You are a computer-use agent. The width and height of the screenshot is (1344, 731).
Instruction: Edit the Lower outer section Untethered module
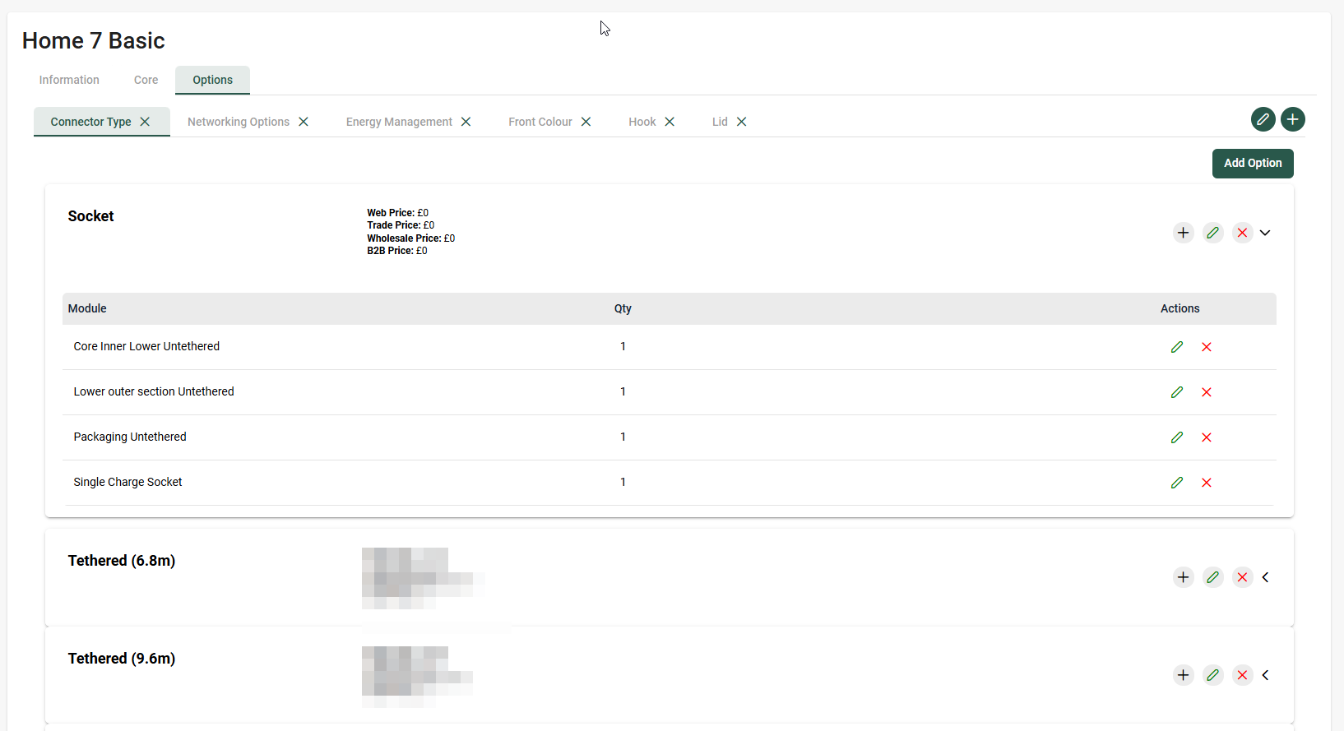1177,392
